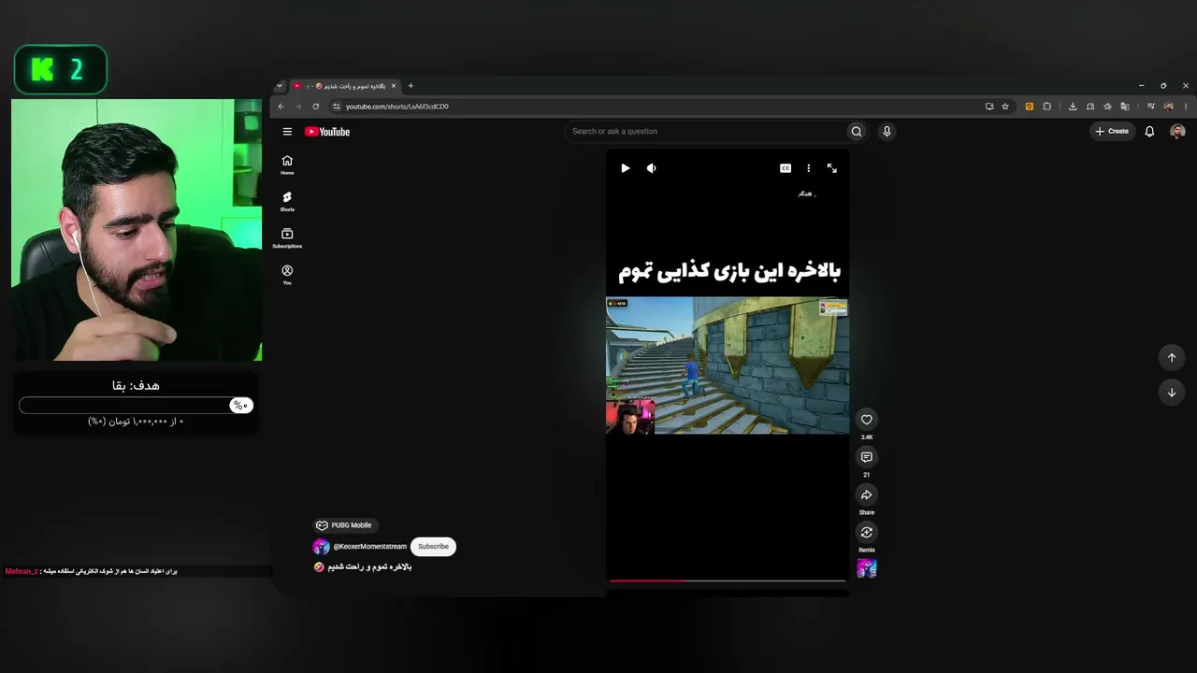Open browser downloads
Viewport: 1197px width, 673px height.
[1073, 107]
